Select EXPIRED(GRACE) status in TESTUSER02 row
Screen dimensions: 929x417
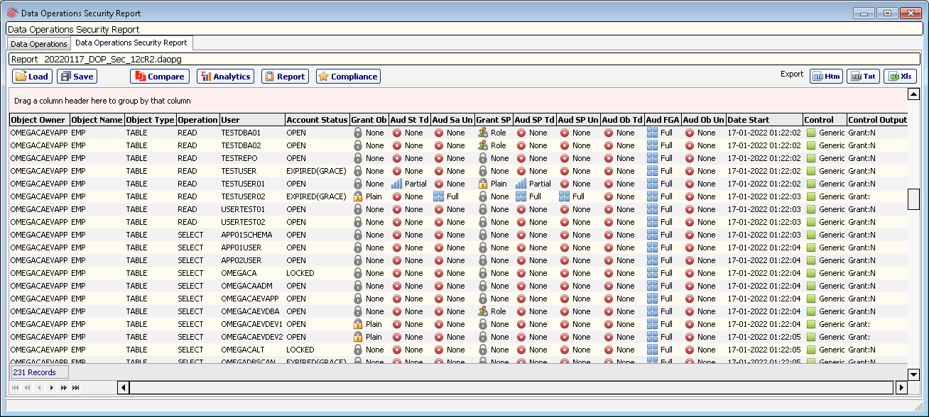pyautogui.click(x=317, y=196)
